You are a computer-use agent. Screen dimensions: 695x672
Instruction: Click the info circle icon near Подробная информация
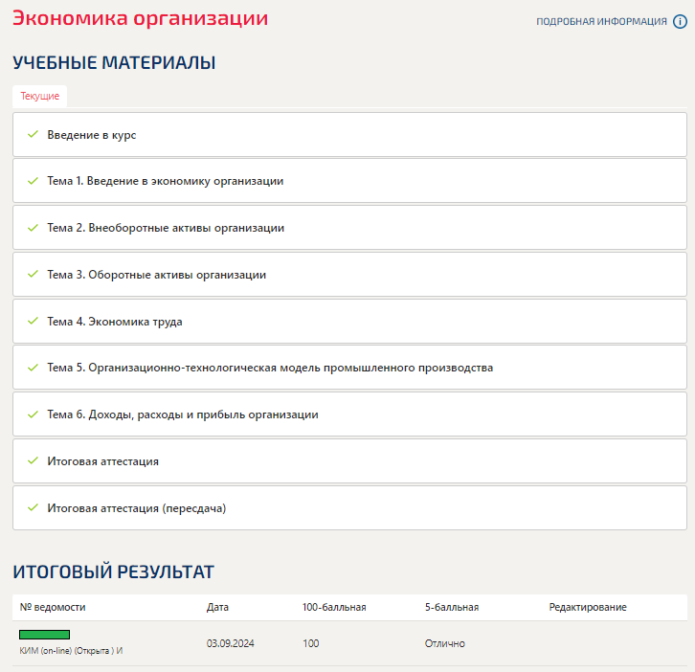(680, 21)
